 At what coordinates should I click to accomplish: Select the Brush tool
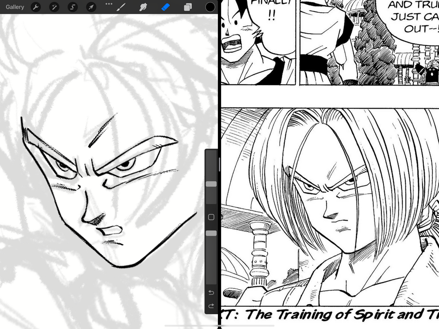pyautogui.click(x=121, y=7)
